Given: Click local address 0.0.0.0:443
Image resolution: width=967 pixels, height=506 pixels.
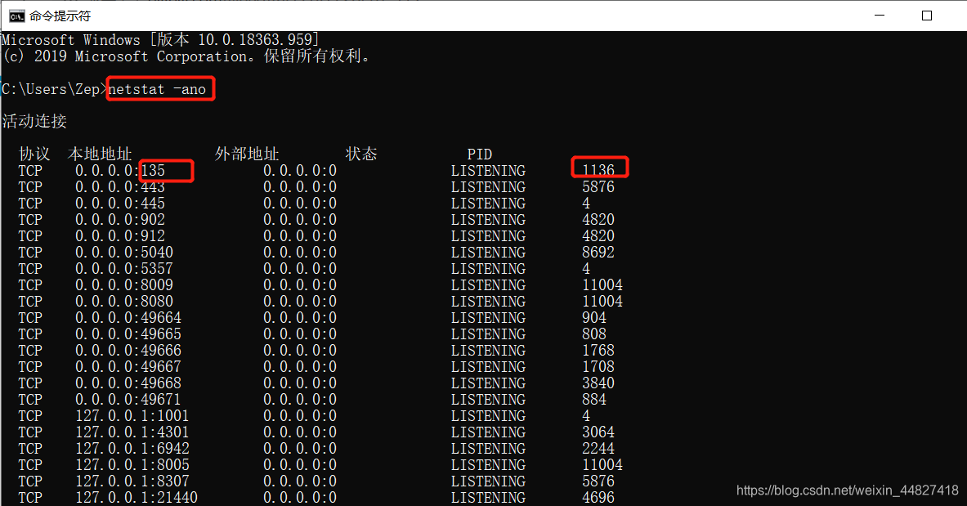Looking at the screenshot, I should [120, 187].
